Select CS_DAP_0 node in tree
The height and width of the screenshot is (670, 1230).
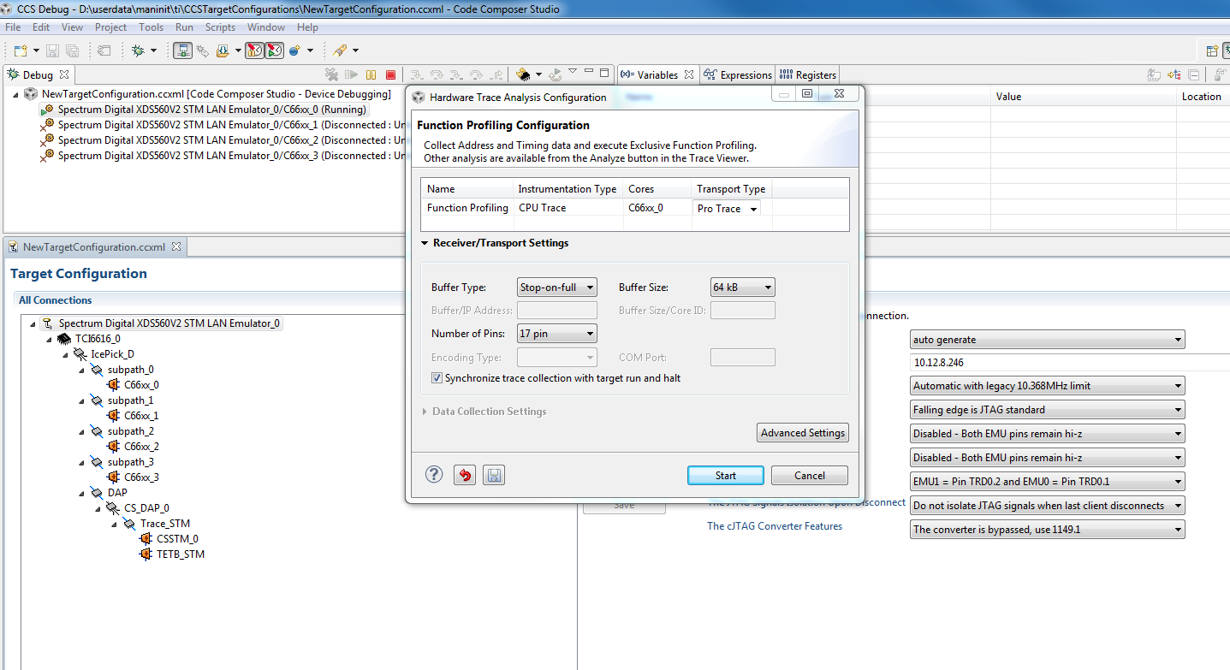pos(146,508)
